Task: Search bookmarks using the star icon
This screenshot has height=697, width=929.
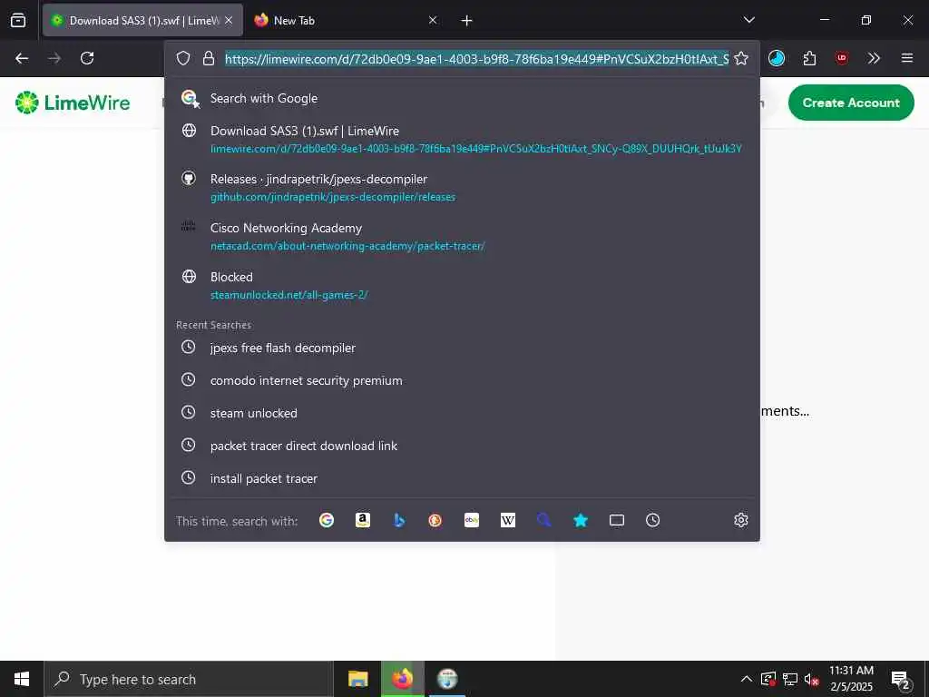Action: click(581, 520)
